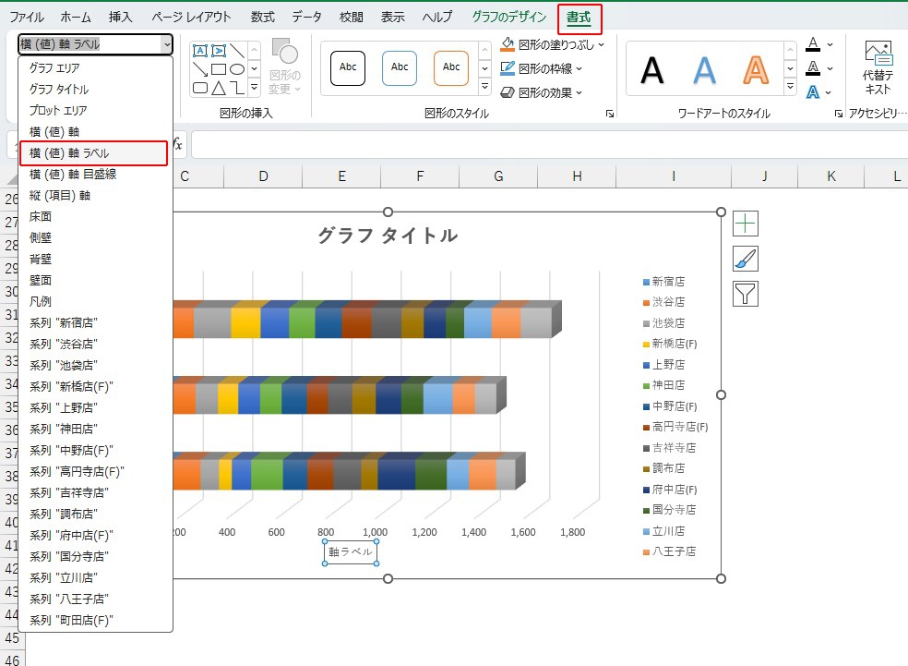Switch to the グラフのデザイン tab
This screenshot has width=908, height=666.
(x=508, y=17)
